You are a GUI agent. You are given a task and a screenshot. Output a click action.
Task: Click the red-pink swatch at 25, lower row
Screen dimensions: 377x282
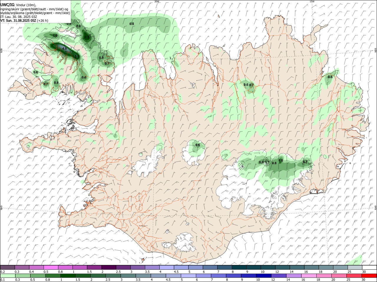354,276
